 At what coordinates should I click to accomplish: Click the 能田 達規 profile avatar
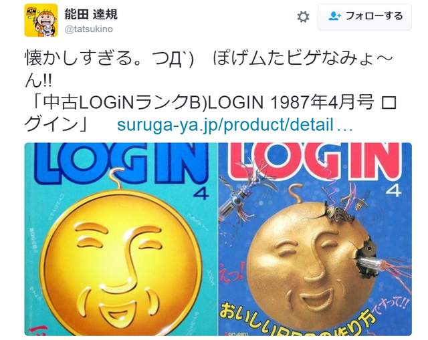tap(41, 21)
